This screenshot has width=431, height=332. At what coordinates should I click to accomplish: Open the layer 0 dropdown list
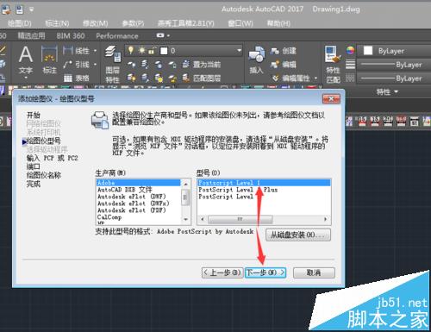tap(239, 51)
